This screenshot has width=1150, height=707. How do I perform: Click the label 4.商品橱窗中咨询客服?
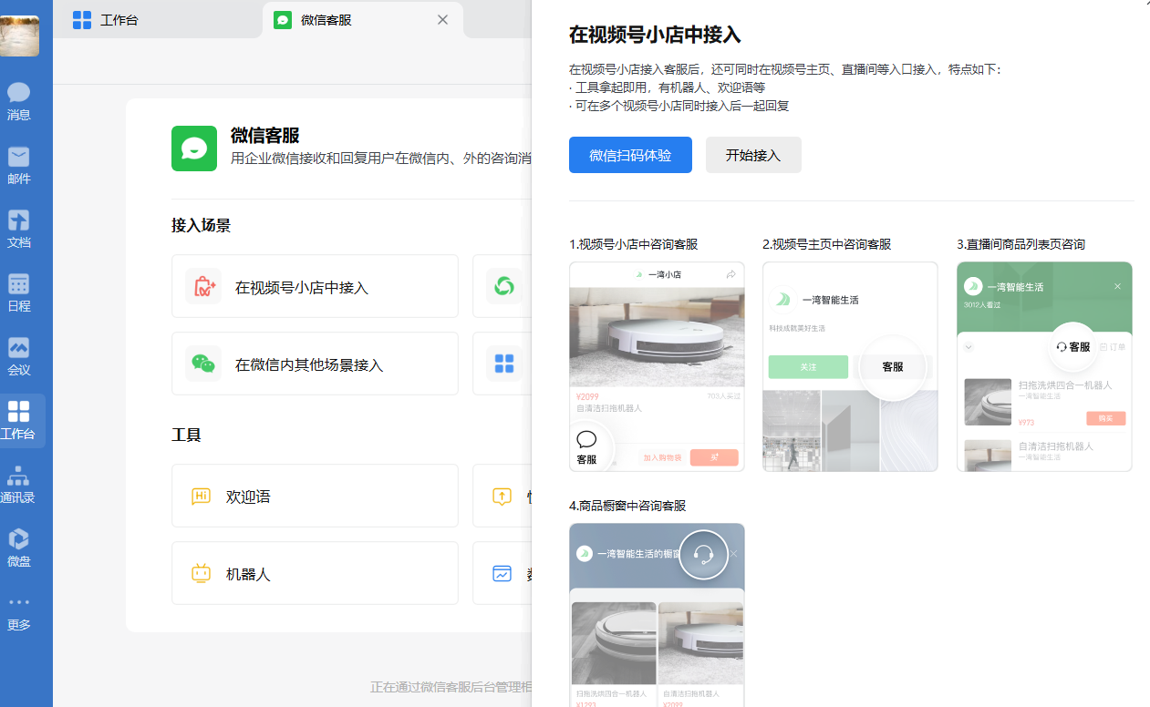tap(627, 506)
